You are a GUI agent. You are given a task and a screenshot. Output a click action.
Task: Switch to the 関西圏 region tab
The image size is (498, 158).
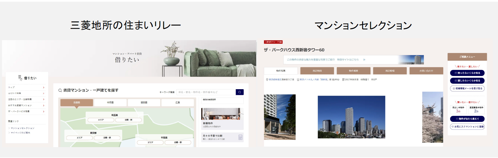click(144, 103)
